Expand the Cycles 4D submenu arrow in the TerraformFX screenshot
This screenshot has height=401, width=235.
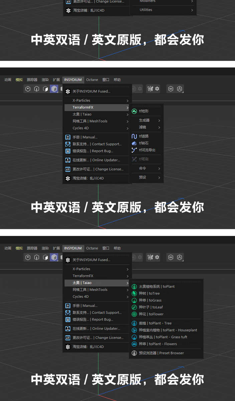click(128, 128)
